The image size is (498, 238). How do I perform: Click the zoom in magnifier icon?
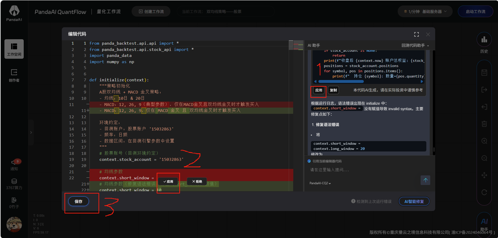coord(484,141)
